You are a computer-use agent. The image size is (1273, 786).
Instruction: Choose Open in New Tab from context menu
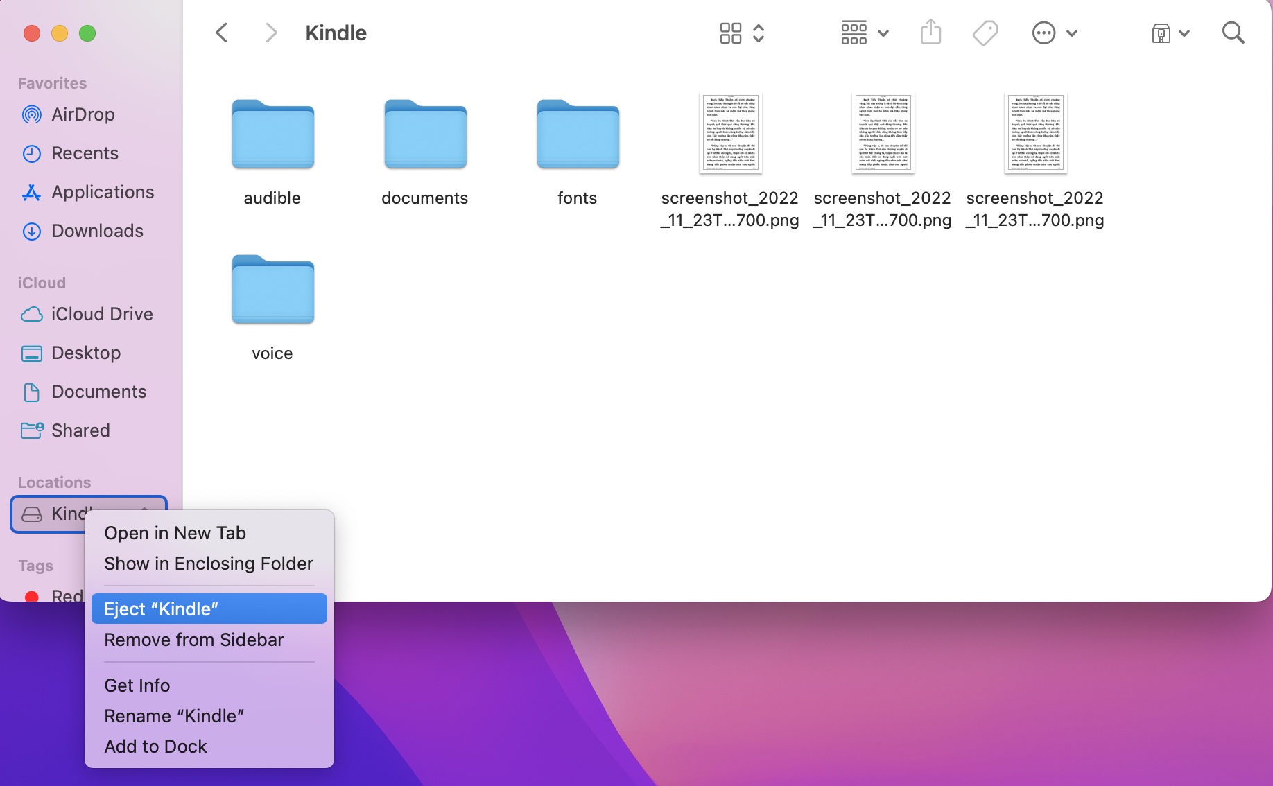pyautogui.click(x=175, y=532)
